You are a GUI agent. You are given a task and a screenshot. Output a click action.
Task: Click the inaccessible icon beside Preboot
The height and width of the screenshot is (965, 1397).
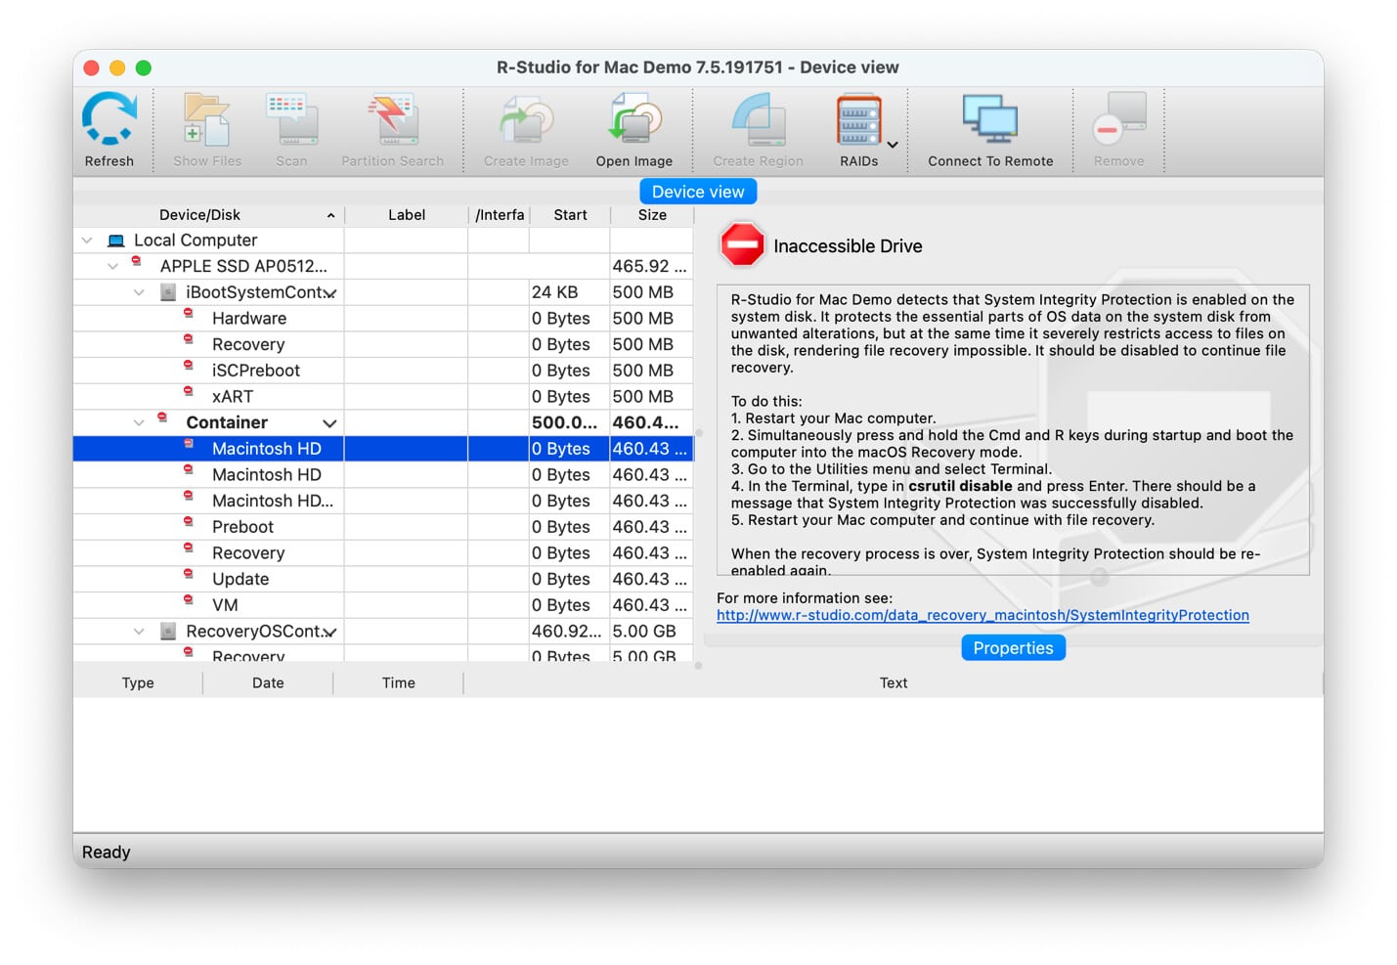pos(189,522)
